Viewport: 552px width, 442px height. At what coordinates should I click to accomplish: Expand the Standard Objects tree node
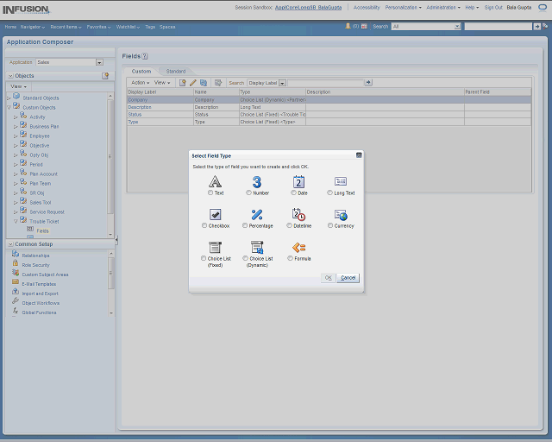click(x=9, y=98)
